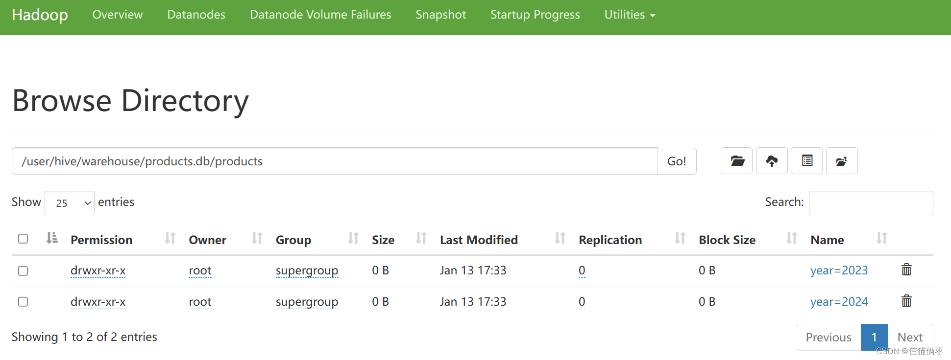The image size is (951, 360).
Task: Switch to Snapshot page
Action: pos(441,15)
